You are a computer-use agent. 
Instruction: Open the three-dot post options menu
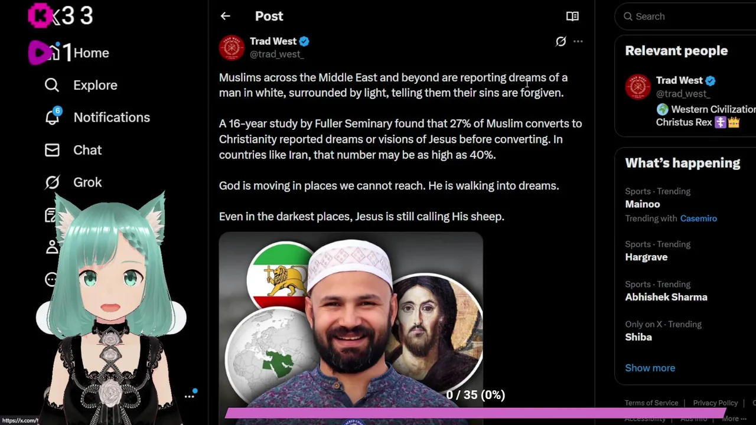(x=578, y=41)
